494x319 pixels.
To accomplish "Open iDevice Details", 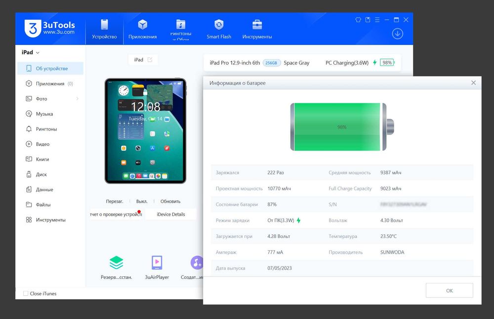I will pos(171,214).
